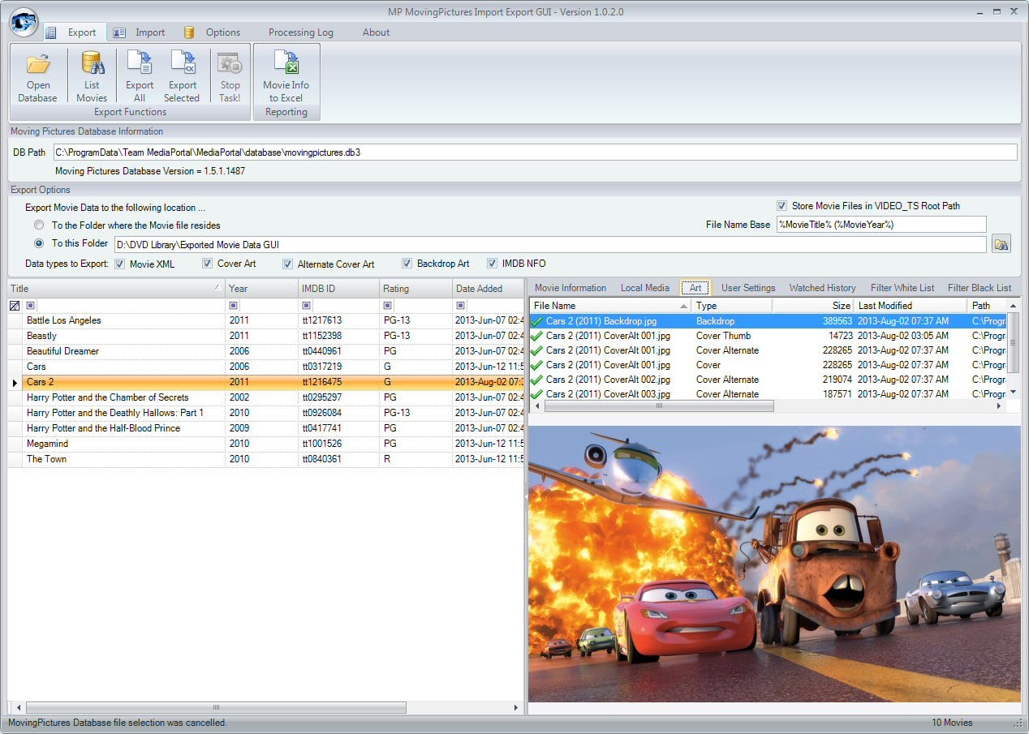The image size is (1029, 734).
Task: Click the export folder path field
Action: 550,244
